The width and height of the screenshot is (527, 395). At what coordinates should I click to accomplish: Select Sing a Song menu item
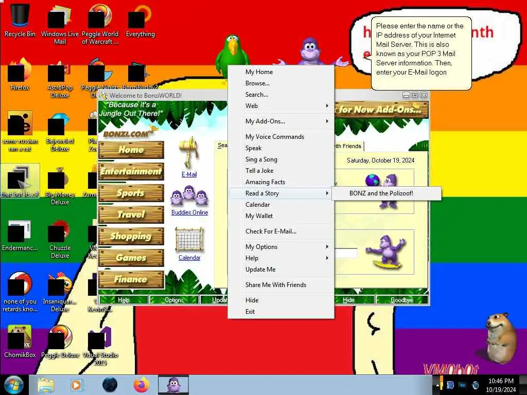click(282, 159)
